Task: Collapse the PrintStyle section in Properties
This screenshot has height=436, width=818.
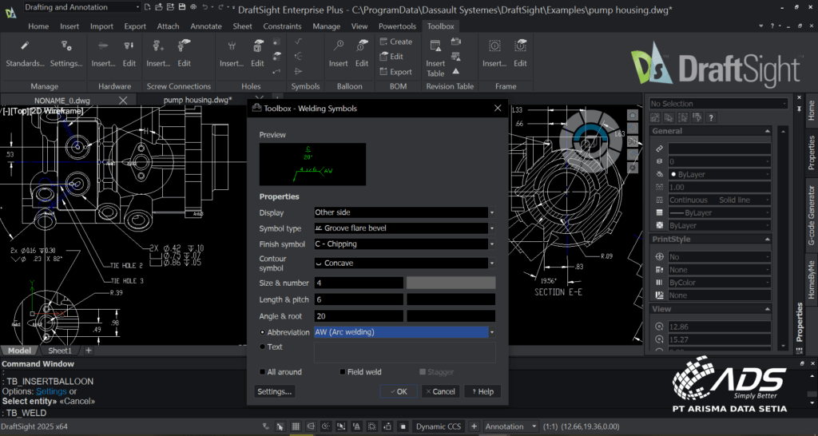Action: pos(768,239)
